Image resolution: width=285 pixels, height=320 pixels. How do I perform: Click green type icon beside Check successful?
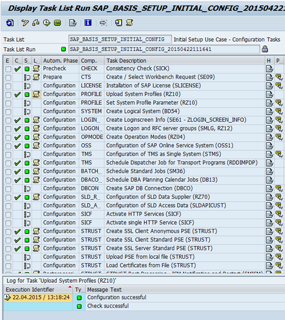coord(79,306)
